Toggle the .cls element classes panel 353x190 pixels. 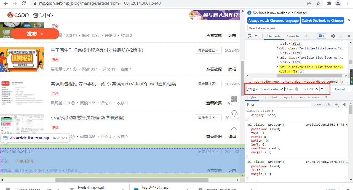328,104
